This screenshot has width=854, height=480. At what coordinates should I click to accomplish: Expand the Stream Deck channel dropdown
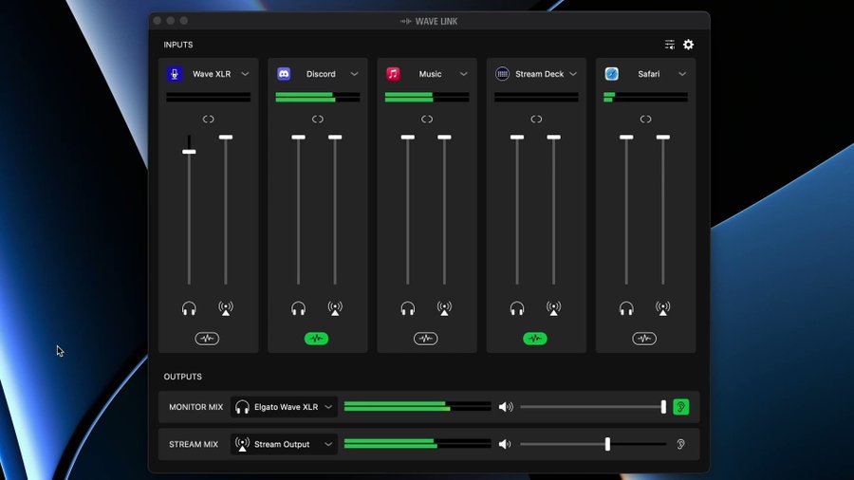point(573,74)
